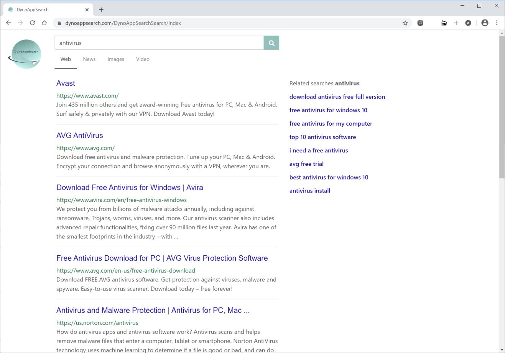Search related: free antivirus for my computer
This screenshot has width=505, height=353.
(331, 124)
